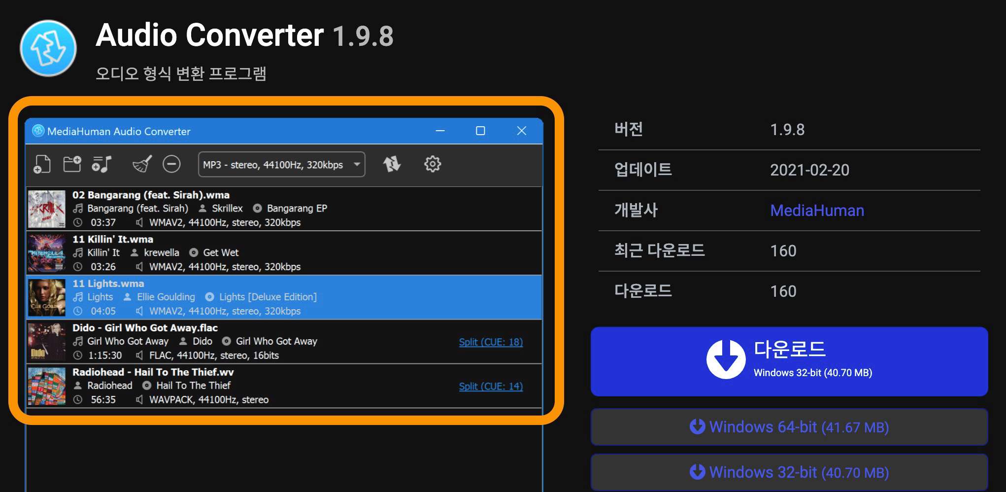The height and width of the screenshot is (492, 1006).
Task: Click 'FLAC, 44100Hz, stereo, 16bits' text
Action: point(214,355)
